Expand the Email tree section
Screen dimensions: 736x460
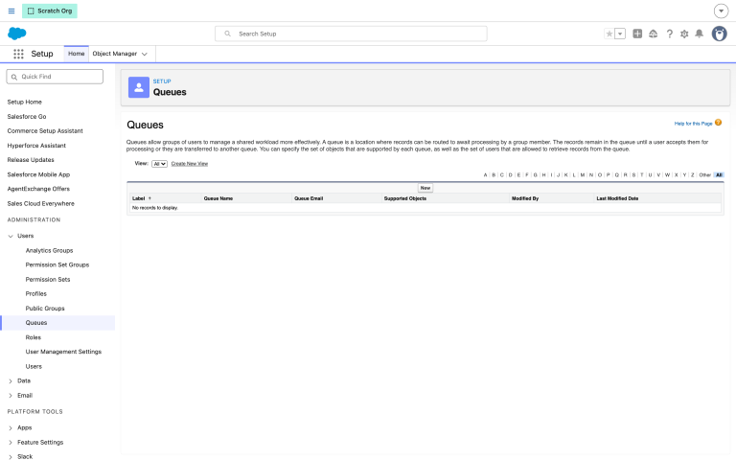(11, 396)
